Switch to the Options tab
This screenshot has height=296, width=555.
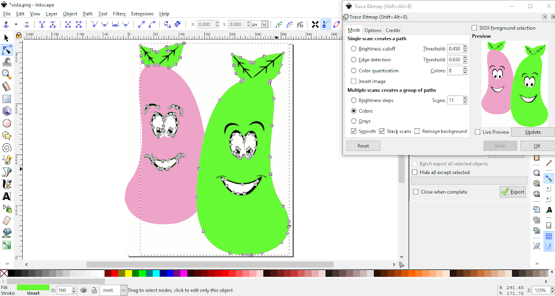[x=373, y=30]
